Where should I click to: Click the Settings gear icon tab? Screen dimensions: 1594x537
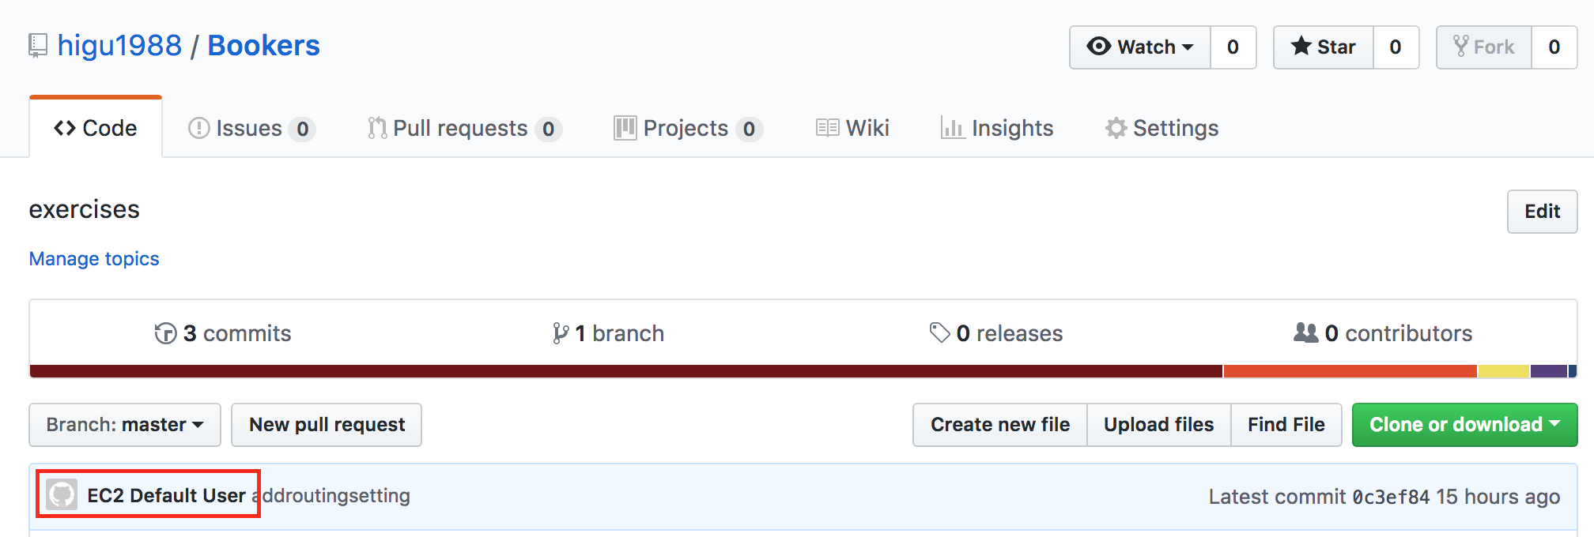tap(1116, 128)
